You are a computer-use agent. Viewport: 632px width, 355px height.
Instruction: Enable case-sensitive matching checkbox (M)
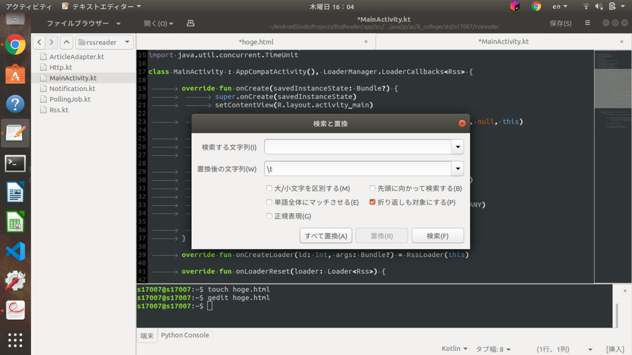(270, 188)
